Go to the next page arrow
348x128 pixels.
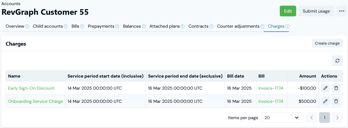tap(337, 118)
